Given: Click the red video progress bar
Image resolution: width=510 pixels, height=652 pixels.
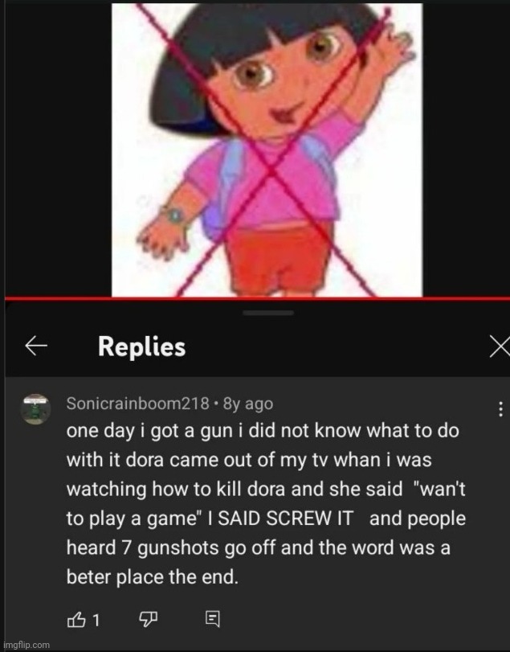Looking at the screenshot, I should 257,297.
